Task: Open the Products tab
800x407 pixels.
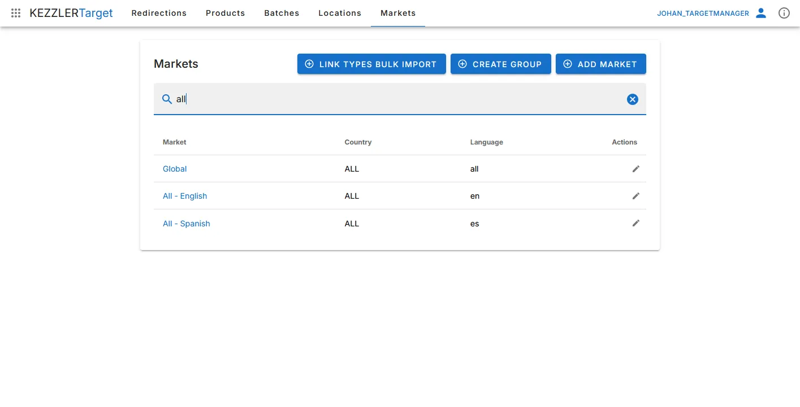Action: tap(225, 13)
